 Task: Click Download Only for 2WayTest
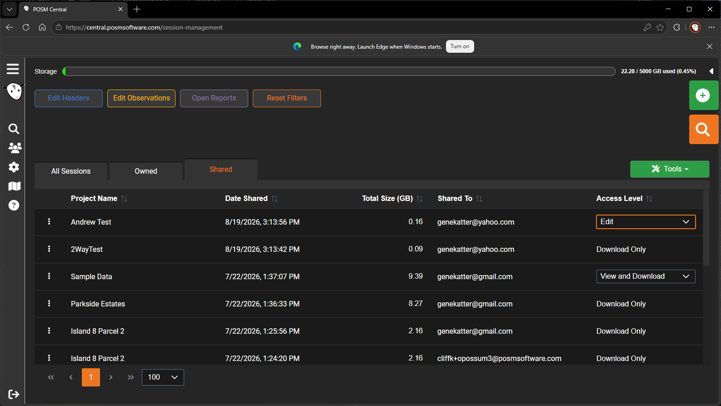point(621,250)
